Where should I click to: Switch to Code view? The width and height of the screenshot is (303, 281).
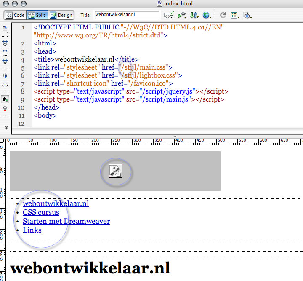coord(15,15)
